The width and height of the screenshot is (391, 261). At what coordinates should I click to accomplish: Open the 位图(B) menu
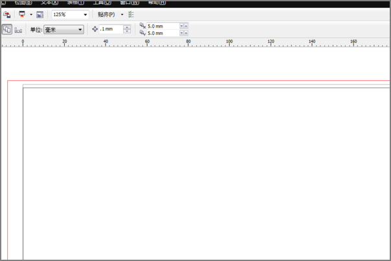(23, 3)
